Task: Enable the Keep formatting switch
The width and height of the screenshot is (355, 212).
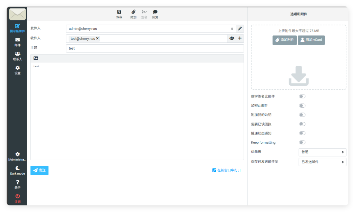Action: (302, 142)
